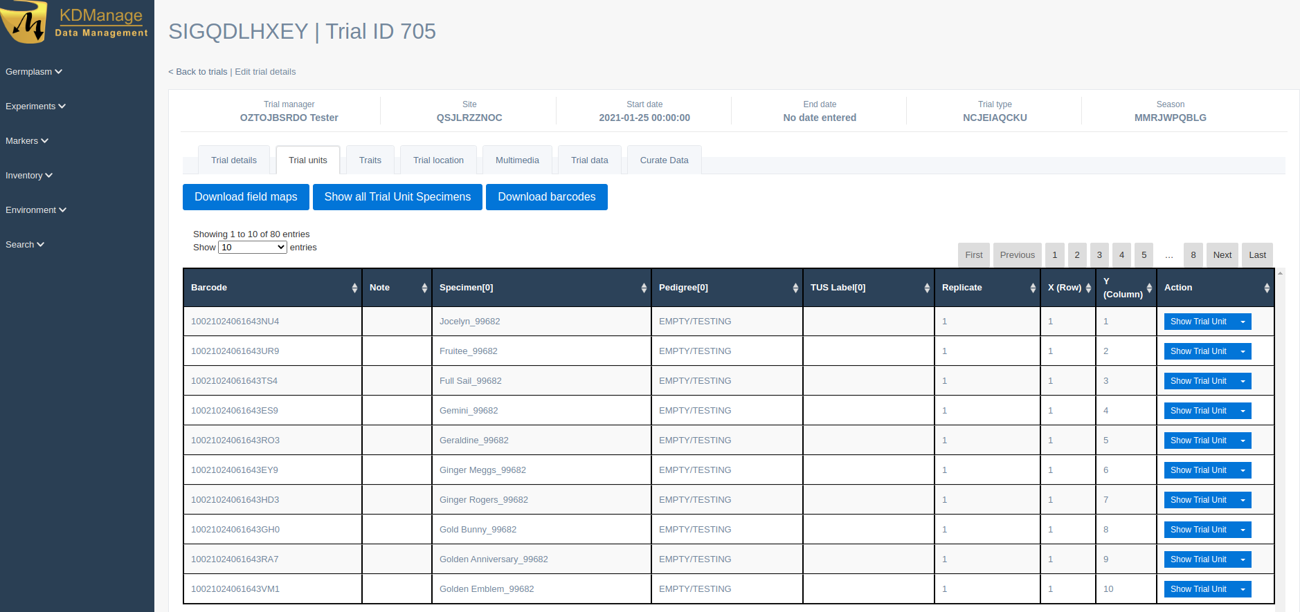The image size is (1300, 612).
Task: Click the KDManage logo icon
Action: click(x=25, y=22)
